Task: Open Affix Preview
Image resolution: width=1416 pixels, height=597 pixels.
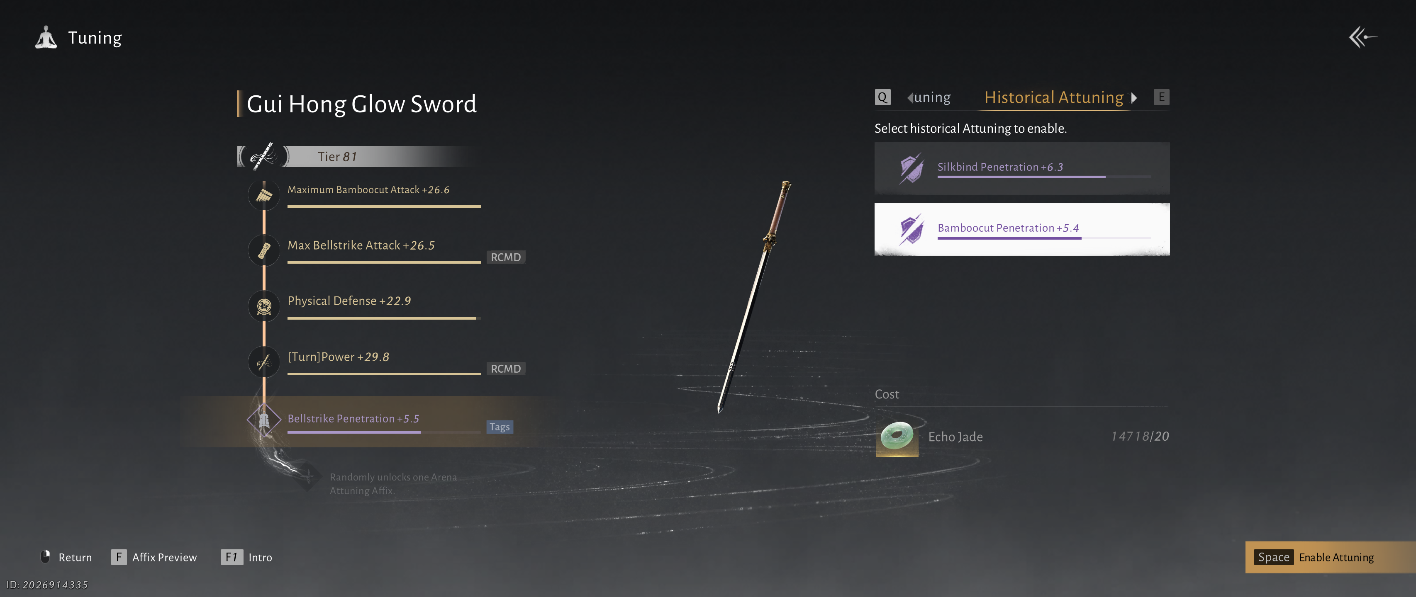Action: pyautogui.click(x=154, y=557)
